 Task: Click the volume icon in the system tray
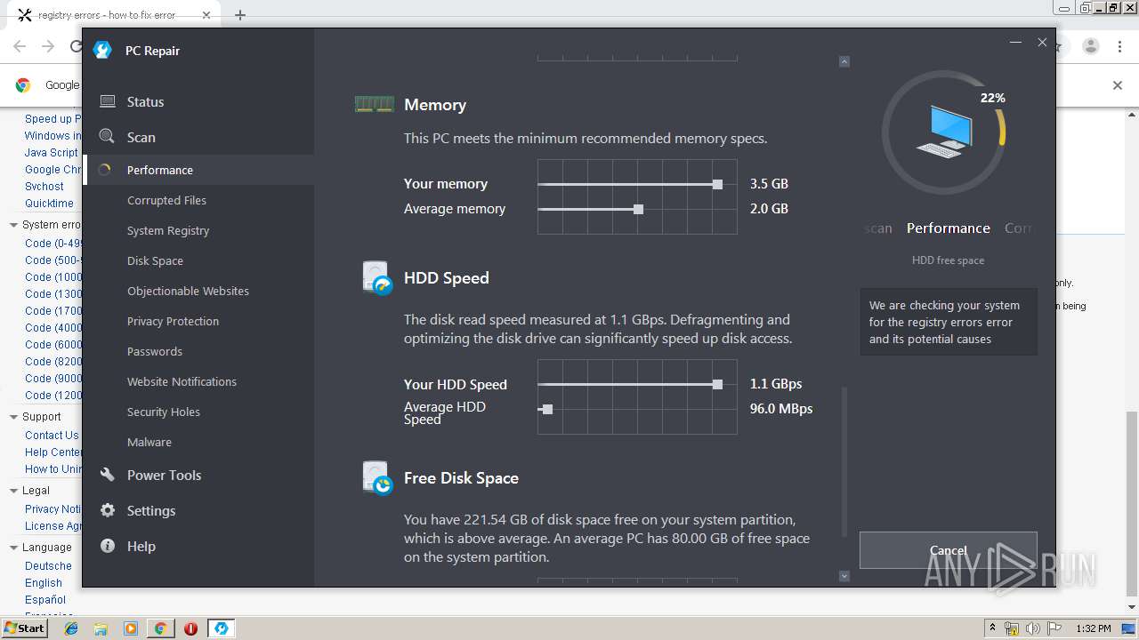tap(1032, 628)
